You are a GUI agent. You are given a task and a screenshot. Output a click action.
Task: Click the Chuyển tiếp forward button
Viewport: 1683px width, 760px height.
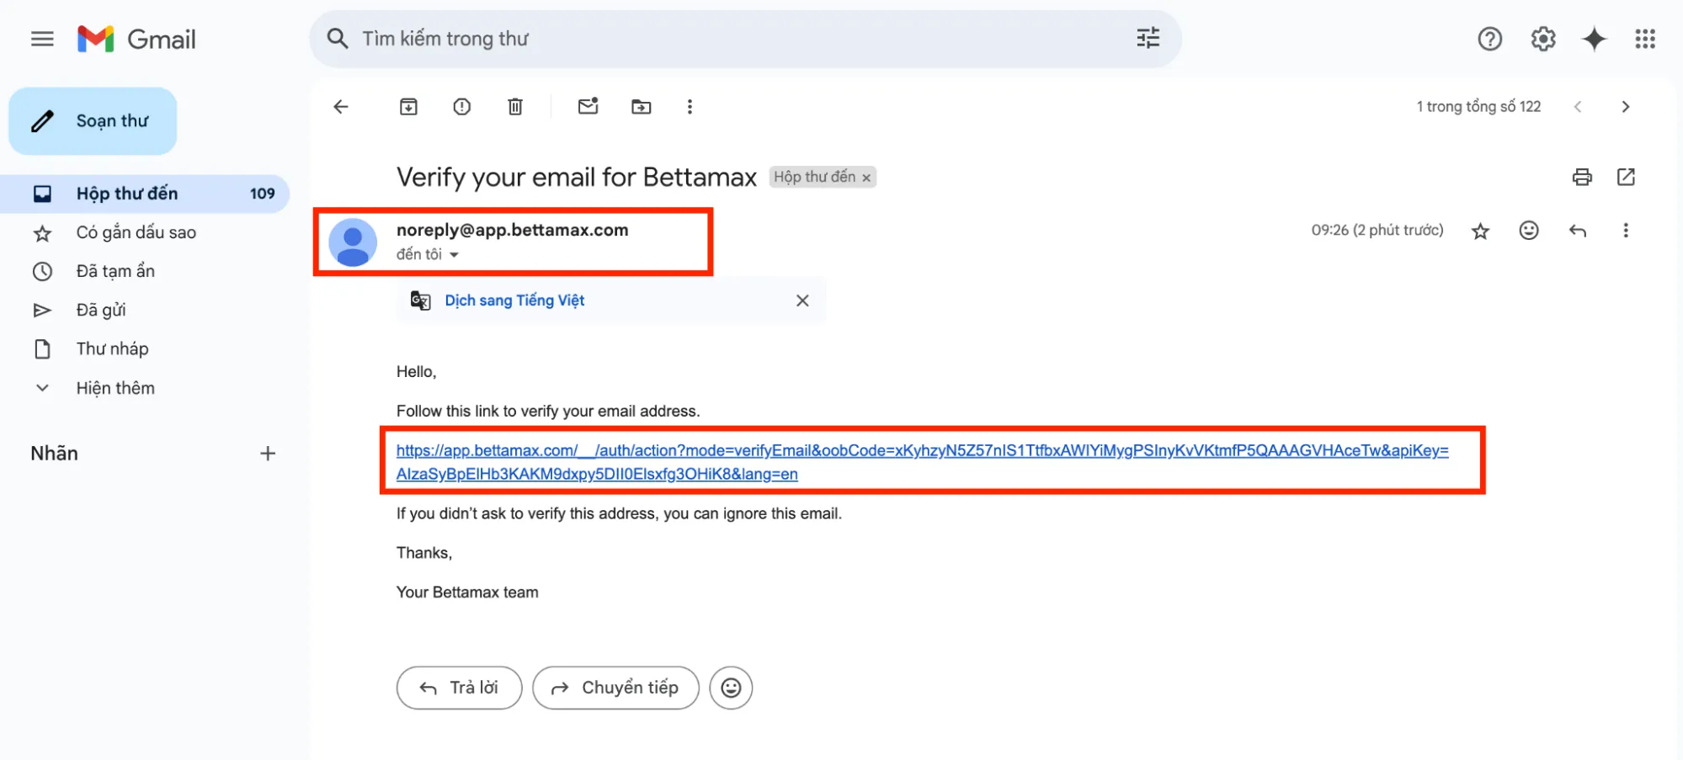[x=615, y=688]
